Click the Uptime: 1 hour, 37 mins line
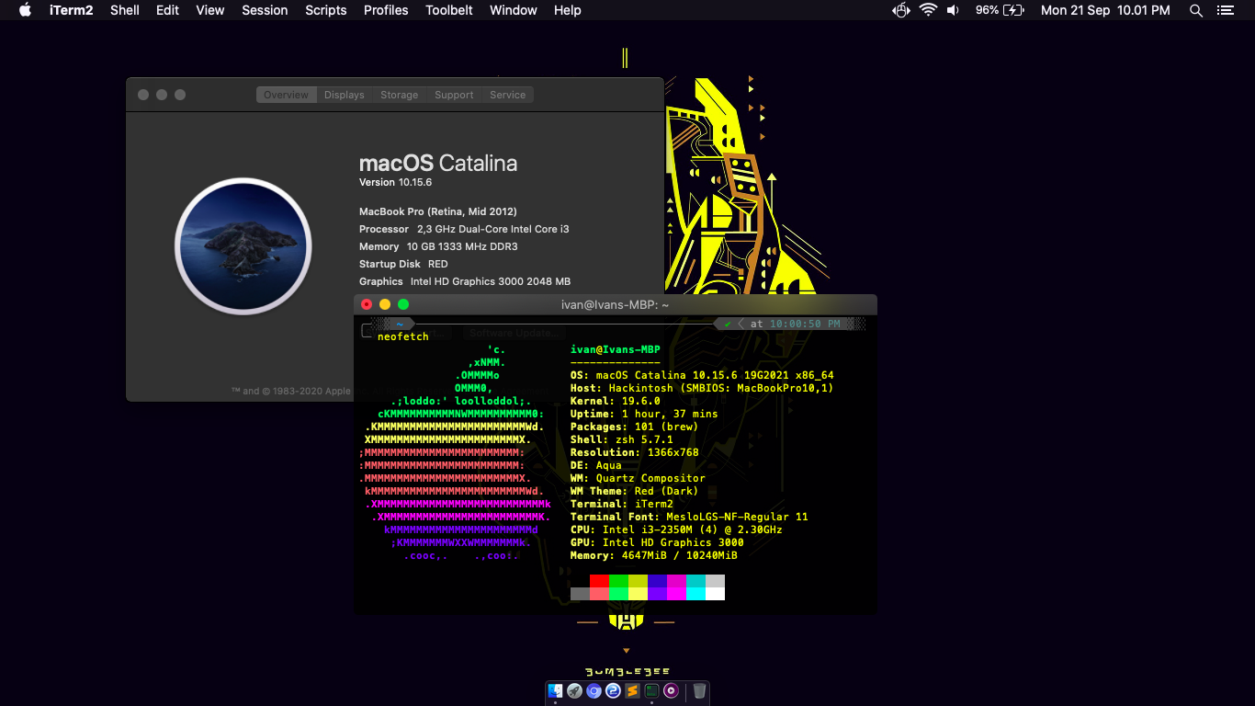 (644, 414)
